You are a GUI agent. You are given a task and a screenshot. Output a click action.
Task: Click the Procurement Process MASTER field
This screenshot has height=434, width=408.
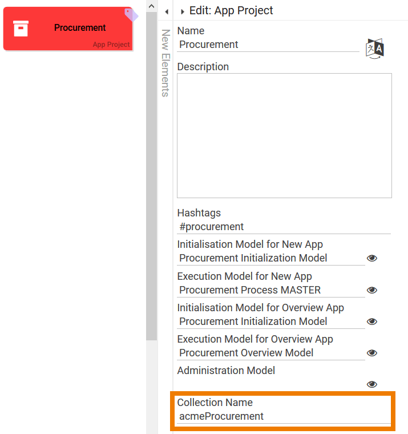[270, 290]
